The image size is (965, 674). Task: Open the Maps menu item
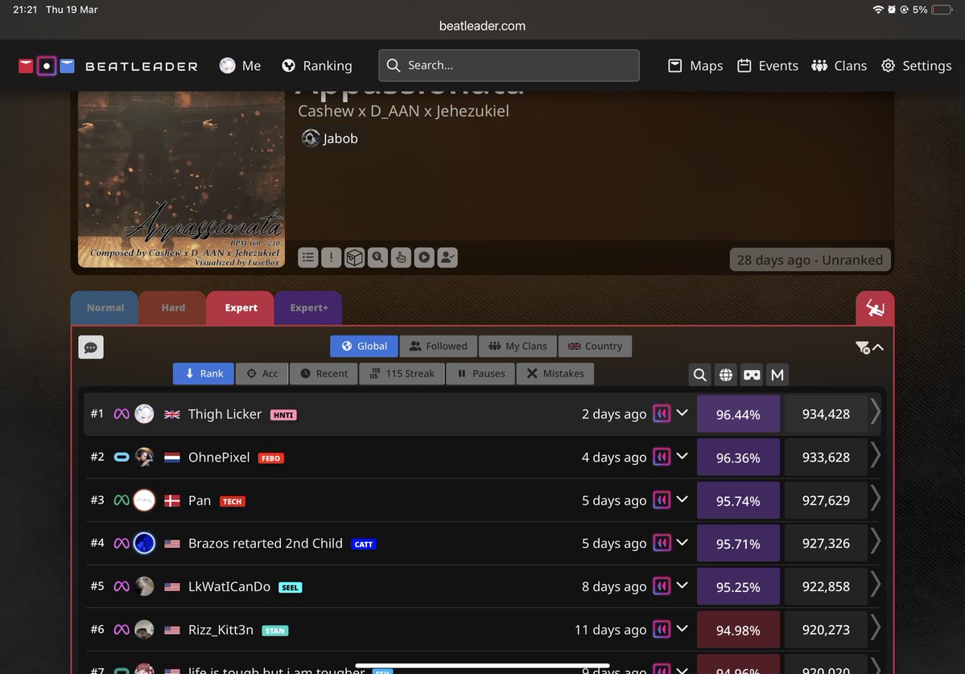695,66
